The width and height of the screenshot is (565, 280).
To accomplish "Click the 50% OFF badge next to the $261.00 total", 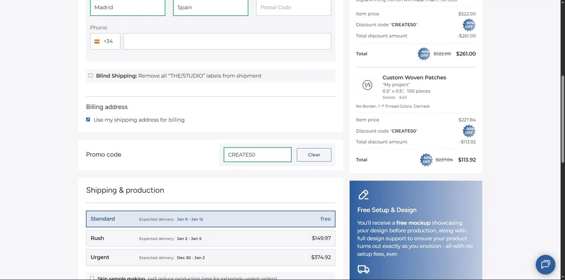I will pos(424,54).
